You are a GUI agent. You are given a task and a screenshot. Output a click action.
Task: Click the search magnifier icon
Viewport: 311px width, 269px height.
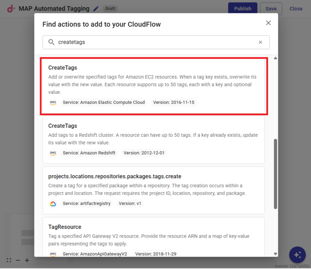pos(51,42)
